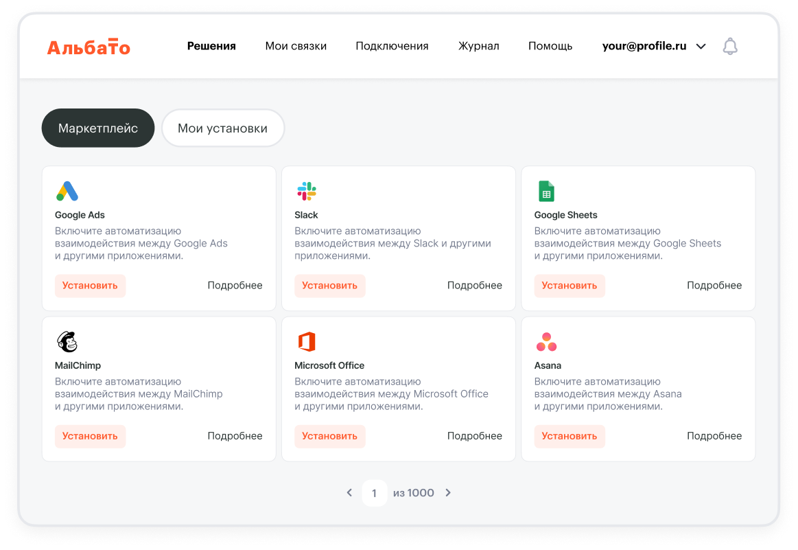
Task: Click the MailChimp monkey icon
Action: click(x=67, y=341)
